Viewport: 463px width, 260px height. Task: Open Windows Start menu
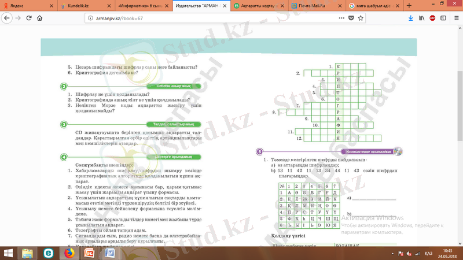click(9, 253)
